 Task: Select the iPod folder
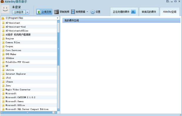point(29,78)
